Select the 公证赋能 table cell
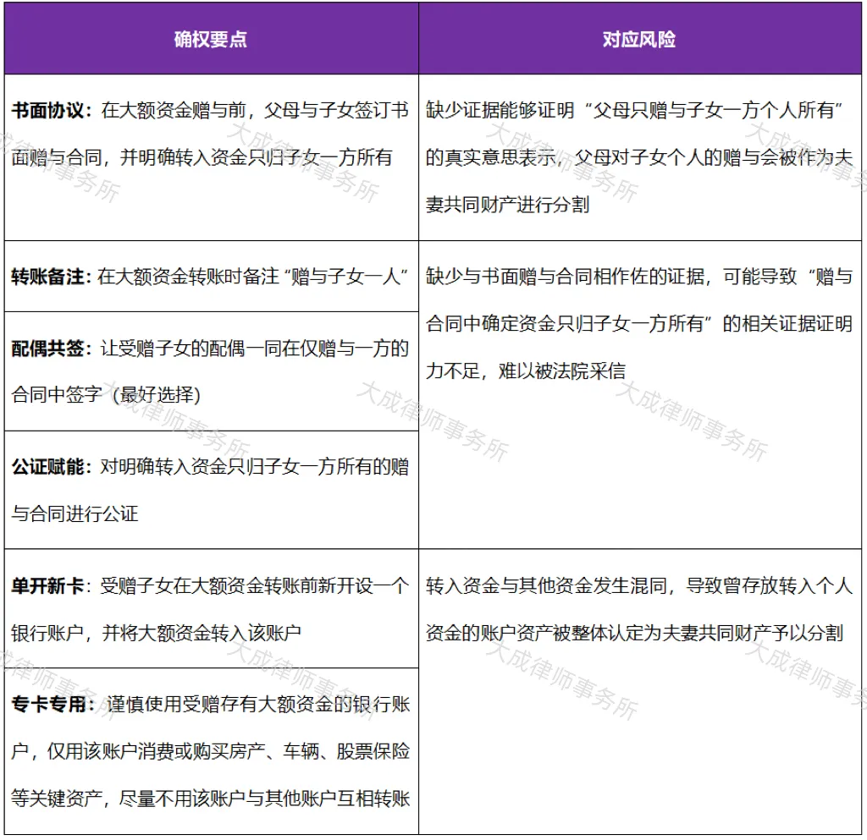867x840 pixels. 211,490
